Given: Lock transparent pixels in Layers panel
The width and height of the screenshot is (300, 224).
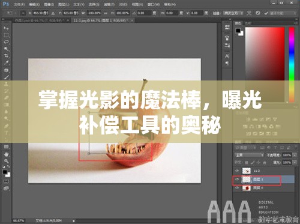Looking at the screenshot, I should 247,163.
